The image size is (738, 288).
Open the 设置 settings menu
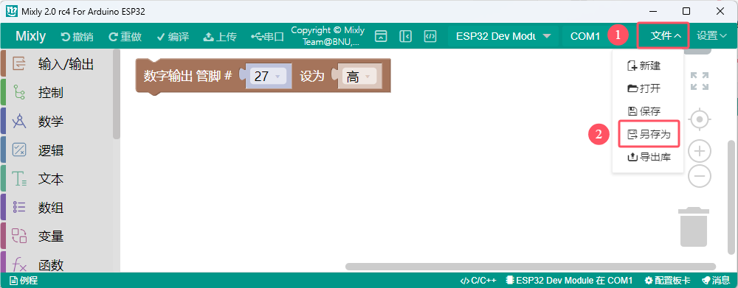tap(711, 35)
